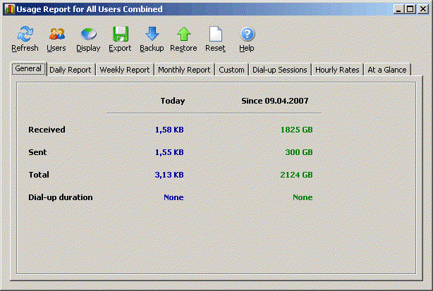Reset usage data with Reset icon
This screenshot has height=291, width=433.
(215, 35)
